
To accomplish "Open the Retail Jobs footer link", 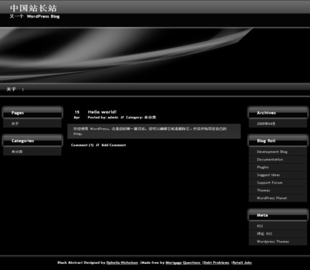I will click(242, 263).
